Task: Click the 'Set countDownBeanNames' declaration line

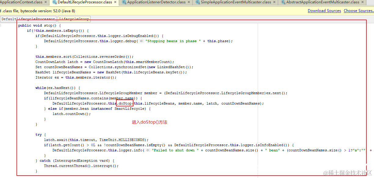Action: click(114, 67)
